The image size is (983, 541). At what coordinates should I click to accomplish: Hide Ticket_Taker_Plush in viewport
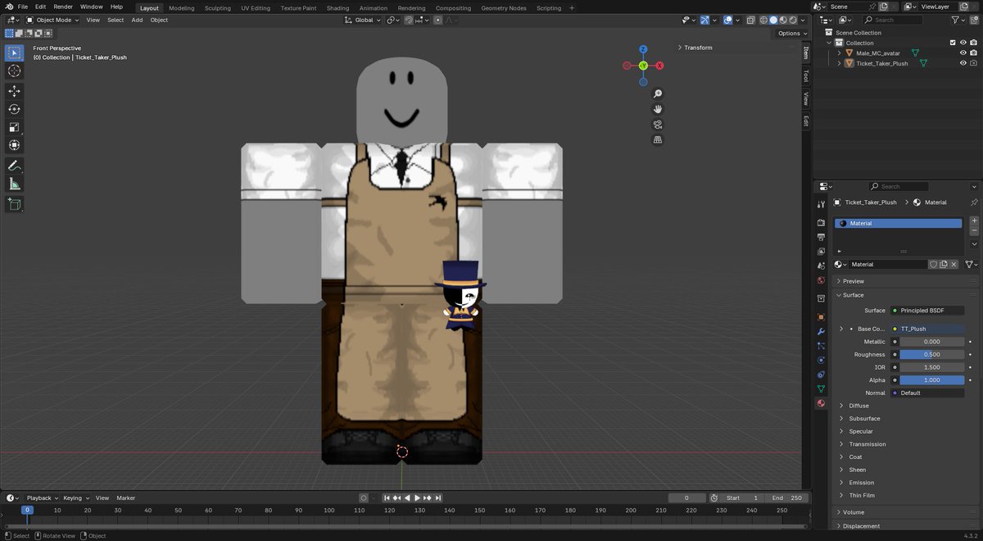tap(963, 63)
